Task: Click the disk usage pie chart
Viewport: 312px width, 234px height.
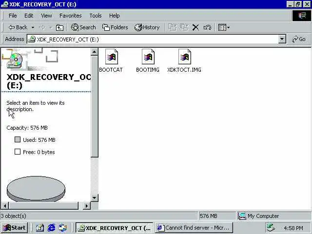Action: click(36, 189)
